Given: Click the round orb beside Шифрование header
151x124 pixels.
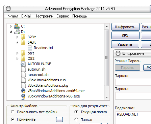Looking at the screenshot, I should pos(118,53).
